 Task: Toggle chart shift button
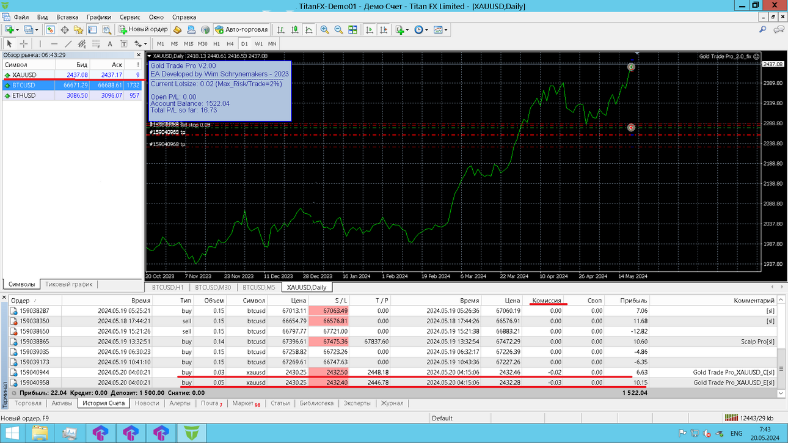384,29
